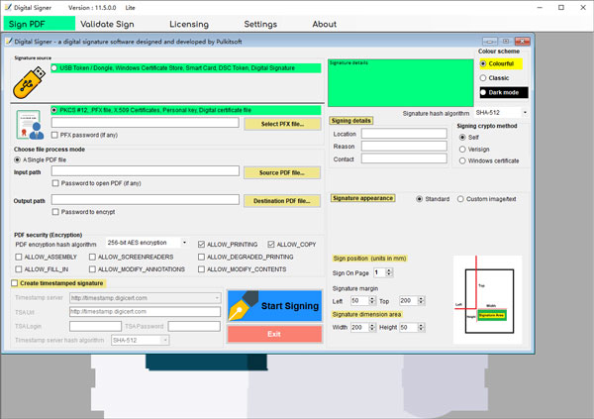Open the Timestamp server dropdown

pyautogui.click(x=217, y=298)
